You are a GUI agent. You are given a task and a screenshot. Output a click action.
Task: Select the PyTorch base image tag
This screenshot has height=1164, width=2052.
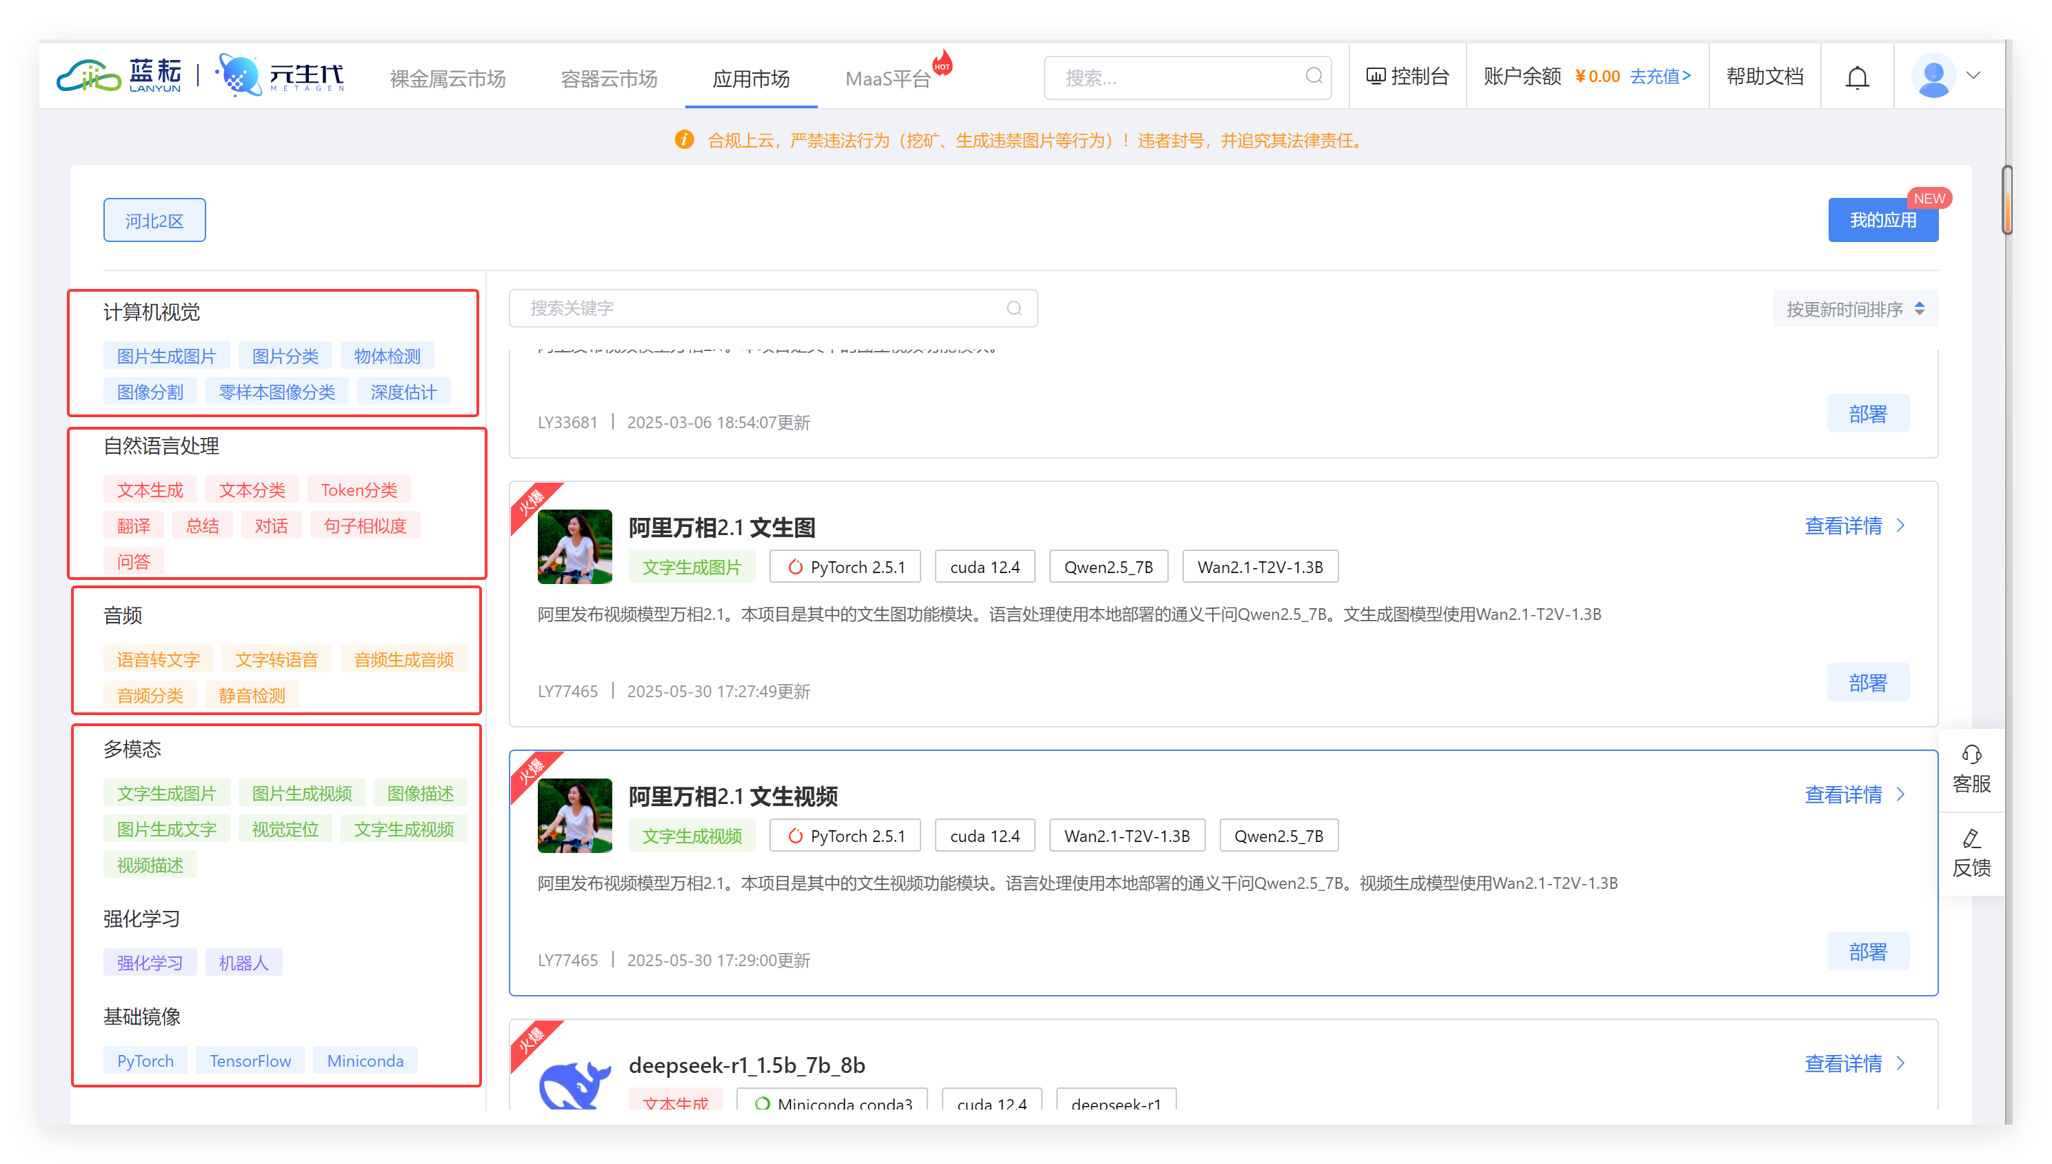(145, 1061)
